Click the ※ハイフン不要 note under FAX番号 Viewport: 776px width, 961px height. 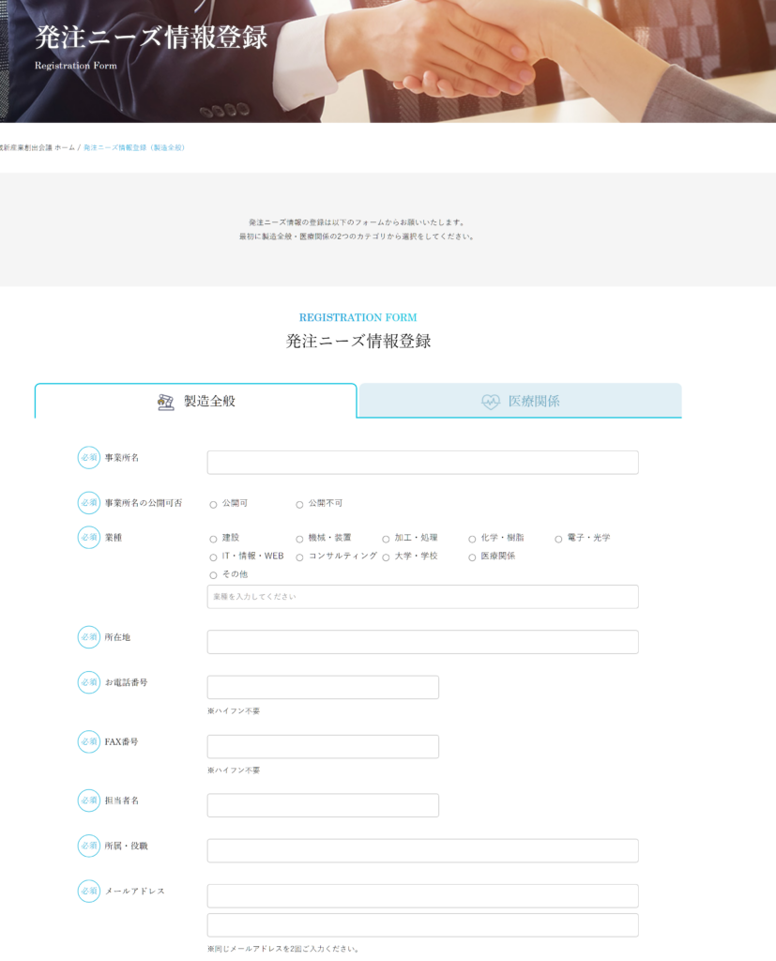(234, 770)
